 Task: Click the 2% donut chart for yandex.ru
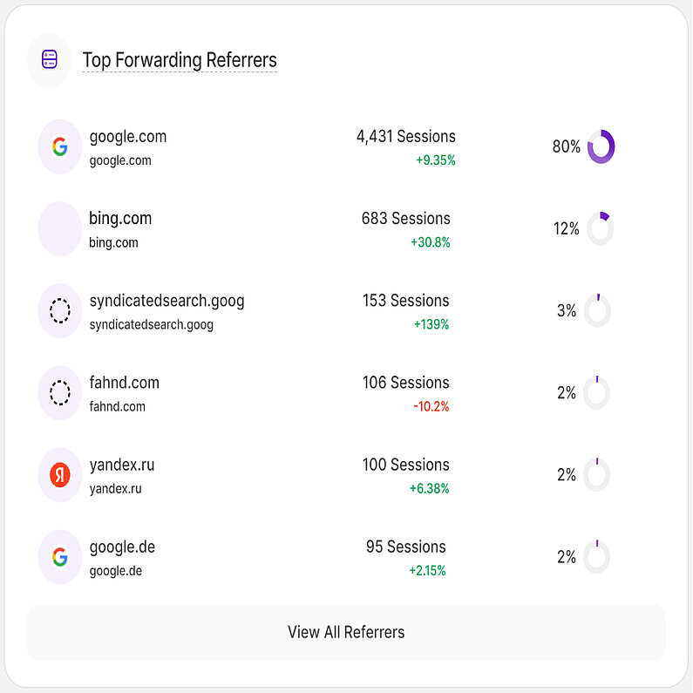(597, 475)
